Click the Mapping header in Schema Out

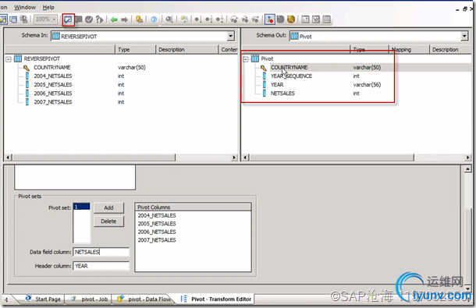(x=409, y=49)
